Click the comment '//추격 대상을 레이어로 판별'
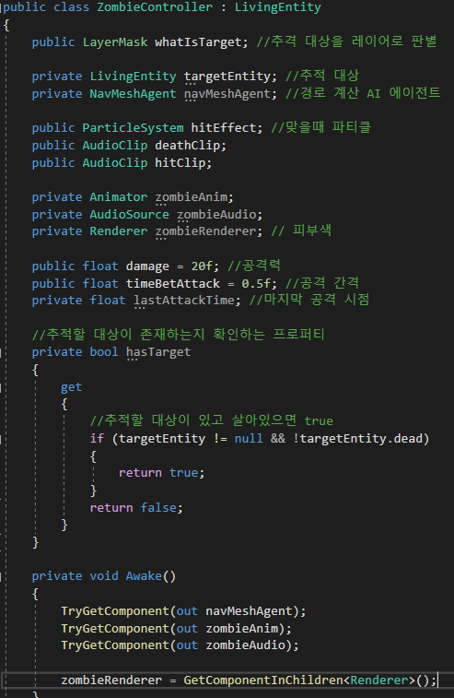 pyautogui.click(x=347, y=41)
